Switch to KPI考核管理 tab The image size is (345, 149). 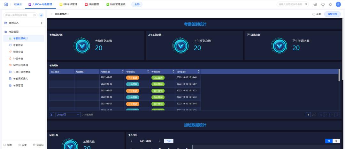click(69, 4)
